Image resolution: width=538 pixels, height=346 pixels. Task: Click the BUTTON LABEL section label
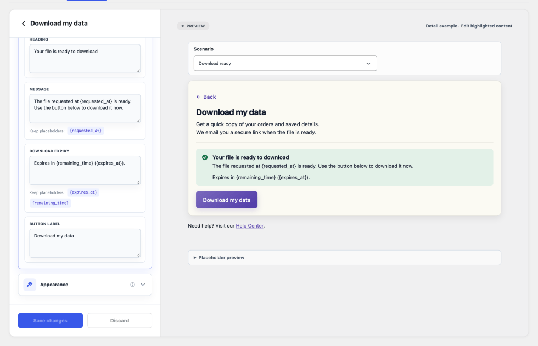click(x=44, y=224)
